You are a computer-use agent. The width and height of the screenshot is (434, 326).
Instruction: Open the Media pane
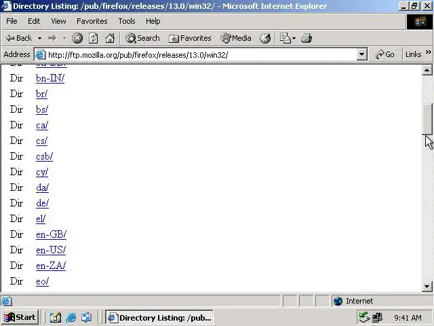coord(236,38)
